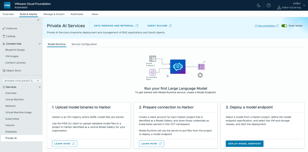
Task: Click the Content Hub icon in the sidebar
Action: [4, 44]
